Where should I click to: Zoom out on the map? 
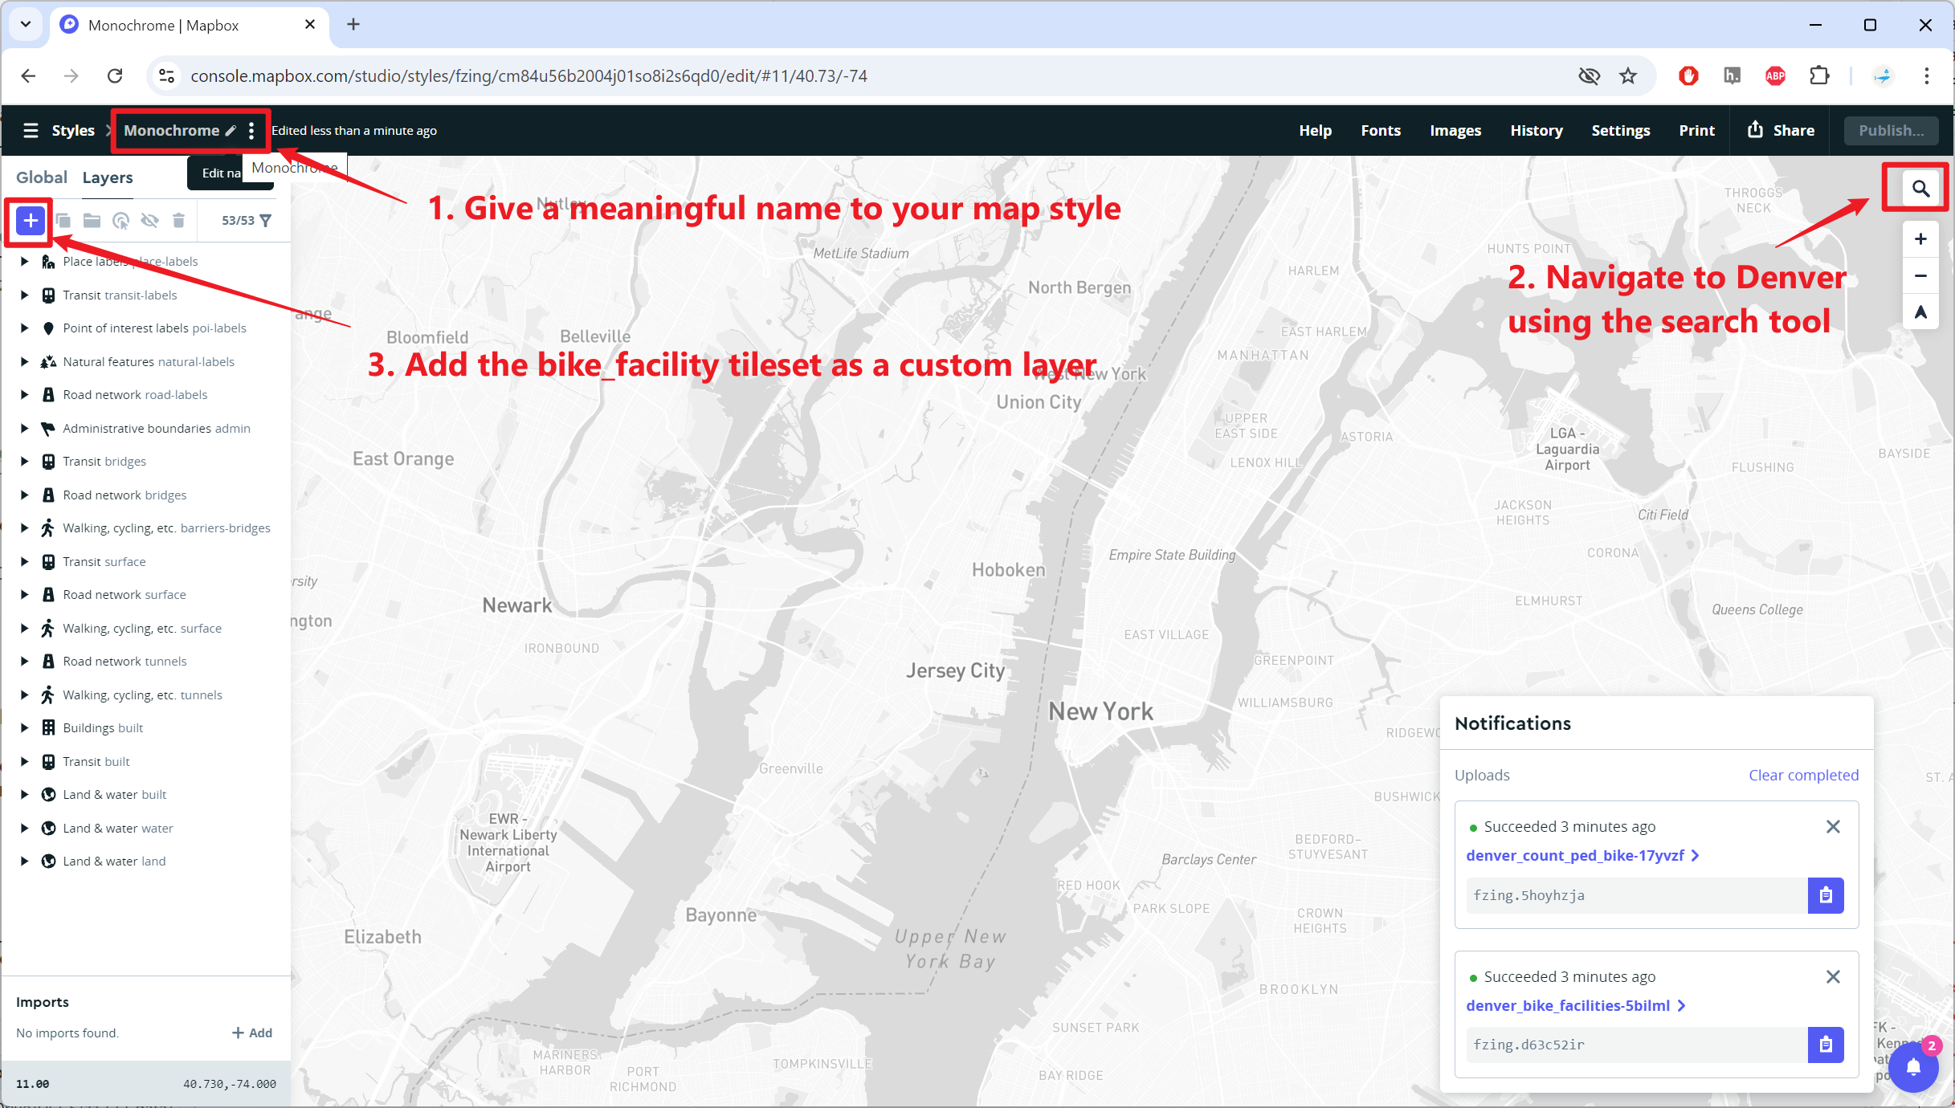[1920, 275]
